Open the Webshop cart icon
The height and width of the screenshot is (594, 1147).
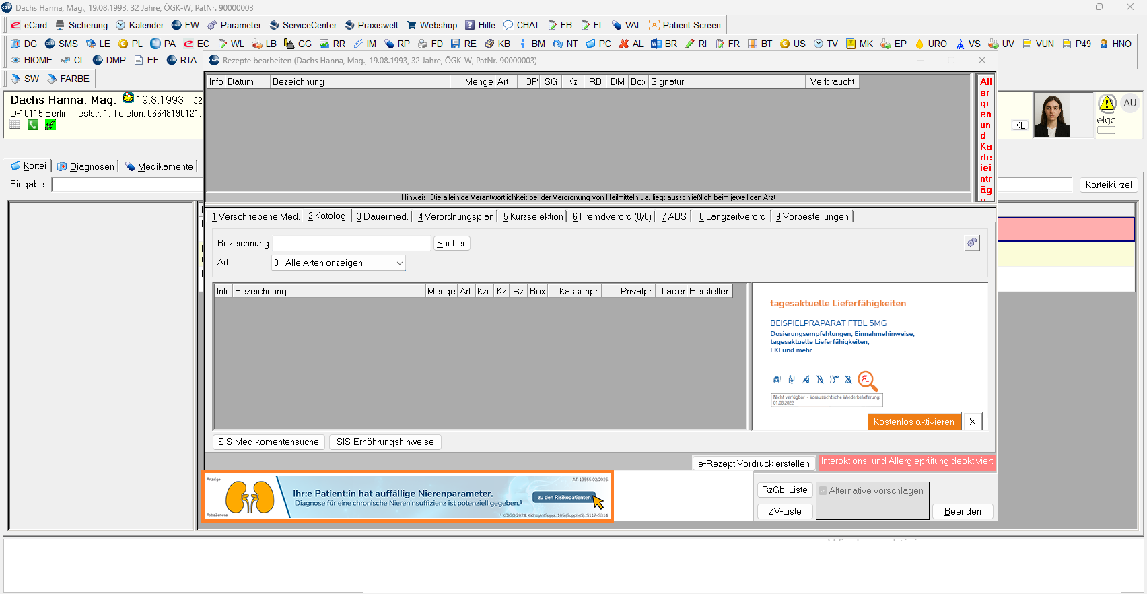[x=411, y=25]
